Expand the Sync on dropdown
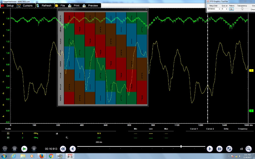 226,9
